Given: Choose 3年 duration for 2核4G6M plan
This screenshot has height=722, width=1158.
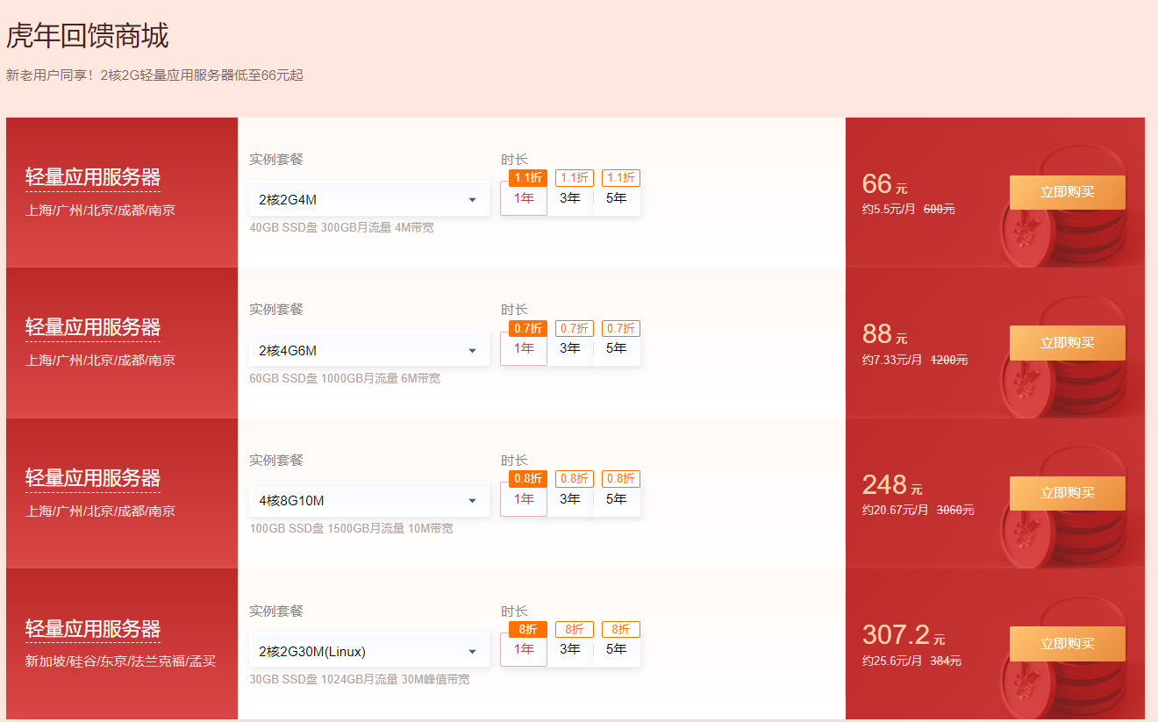Looking at the screenshot, I should click(x=570, y=348).
